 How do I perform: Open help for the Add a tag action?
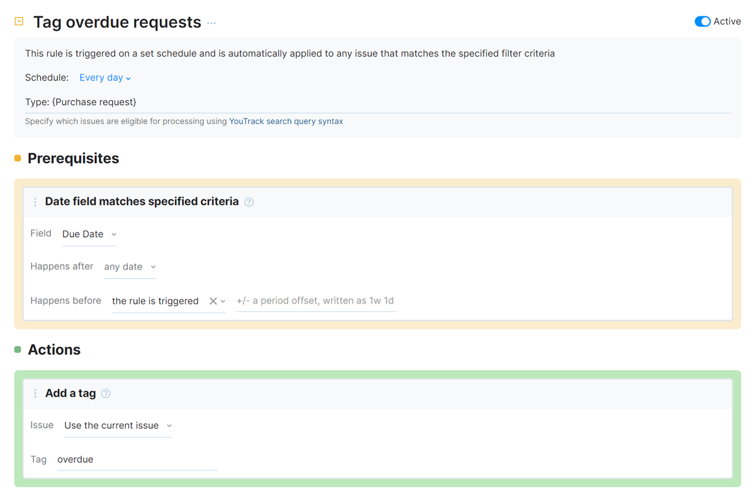(106, 393)
